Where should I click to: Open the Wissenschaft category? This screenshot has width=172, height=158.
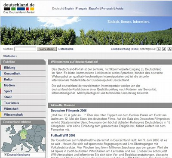[23, 115]
